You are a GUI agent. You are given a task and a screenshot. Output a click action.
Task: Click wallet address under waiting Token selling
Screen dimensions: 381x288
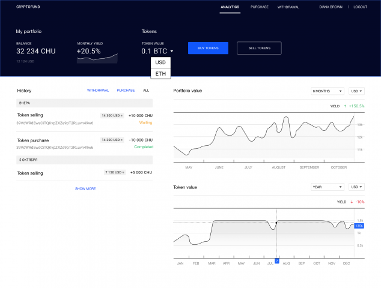55,123
